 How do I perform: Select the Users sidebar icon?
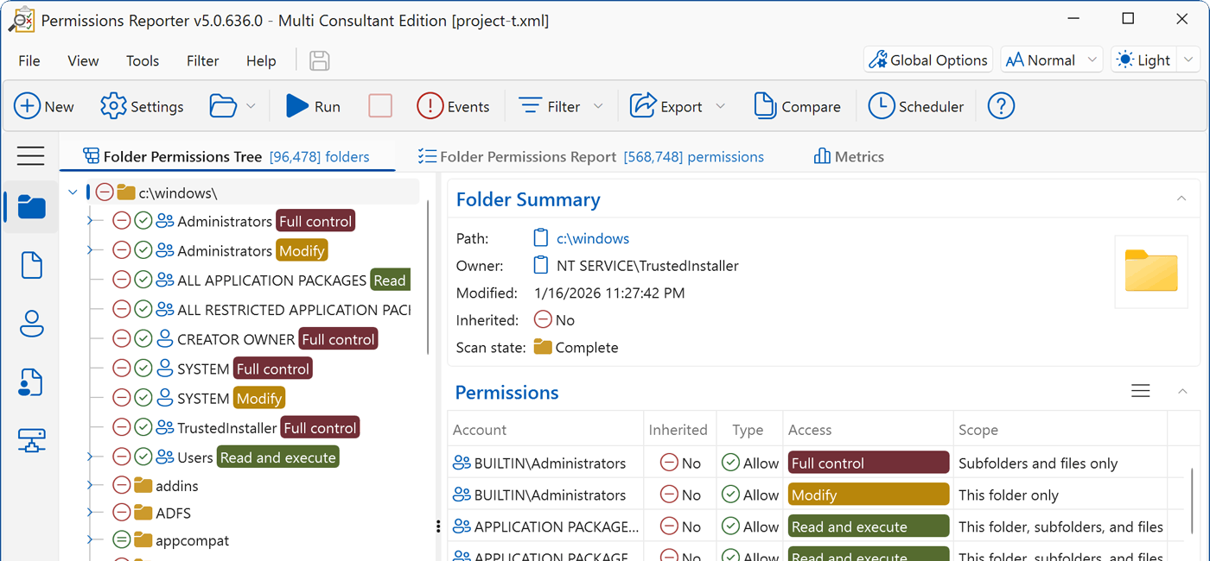click(31, 324)
